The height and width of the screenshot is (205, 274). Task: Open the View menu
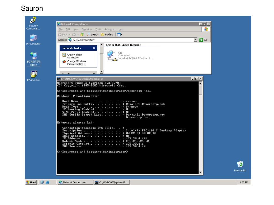click(76, 29)
